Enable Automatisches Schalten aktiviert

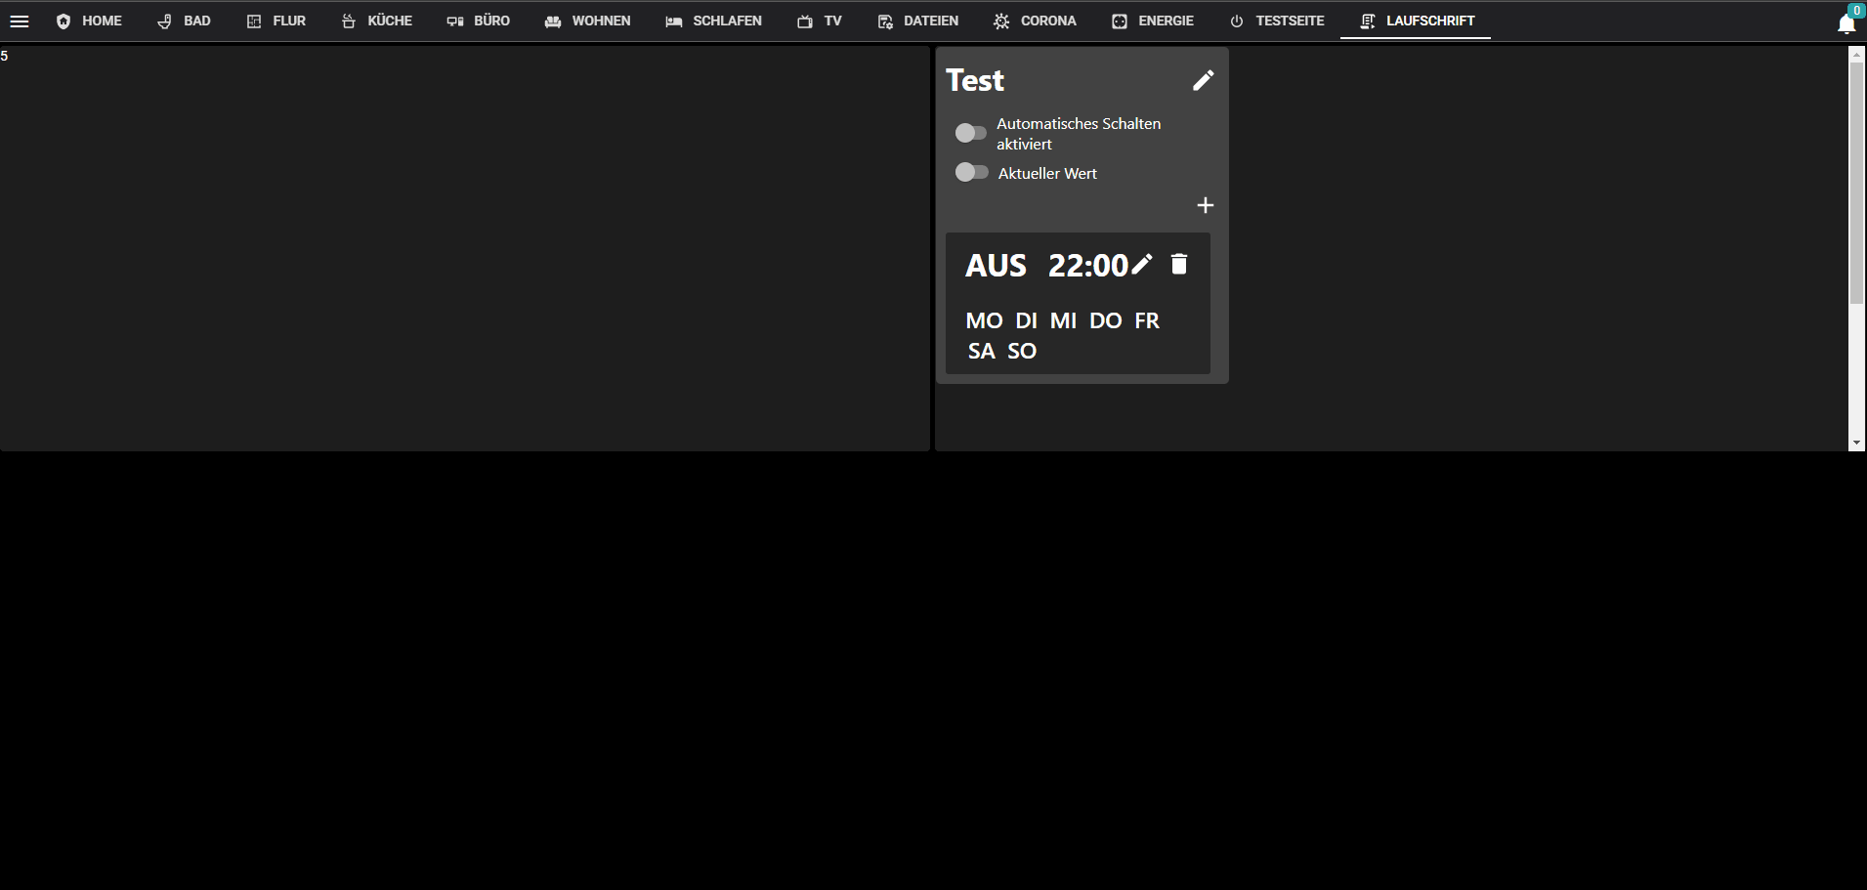pos(970,133)
